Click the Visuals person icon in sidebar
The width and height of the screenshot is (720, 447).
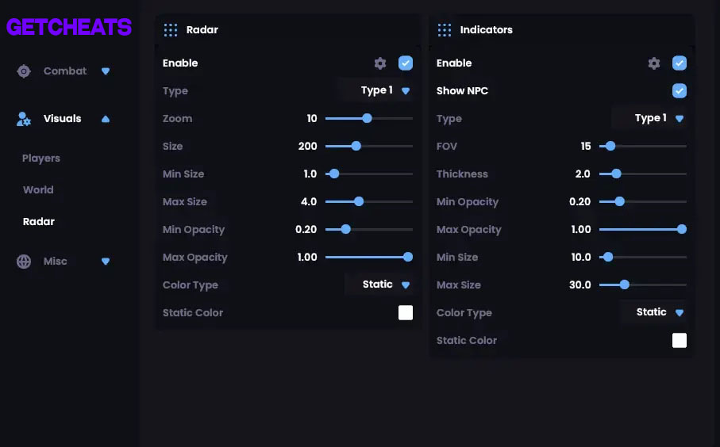point(24,119)
